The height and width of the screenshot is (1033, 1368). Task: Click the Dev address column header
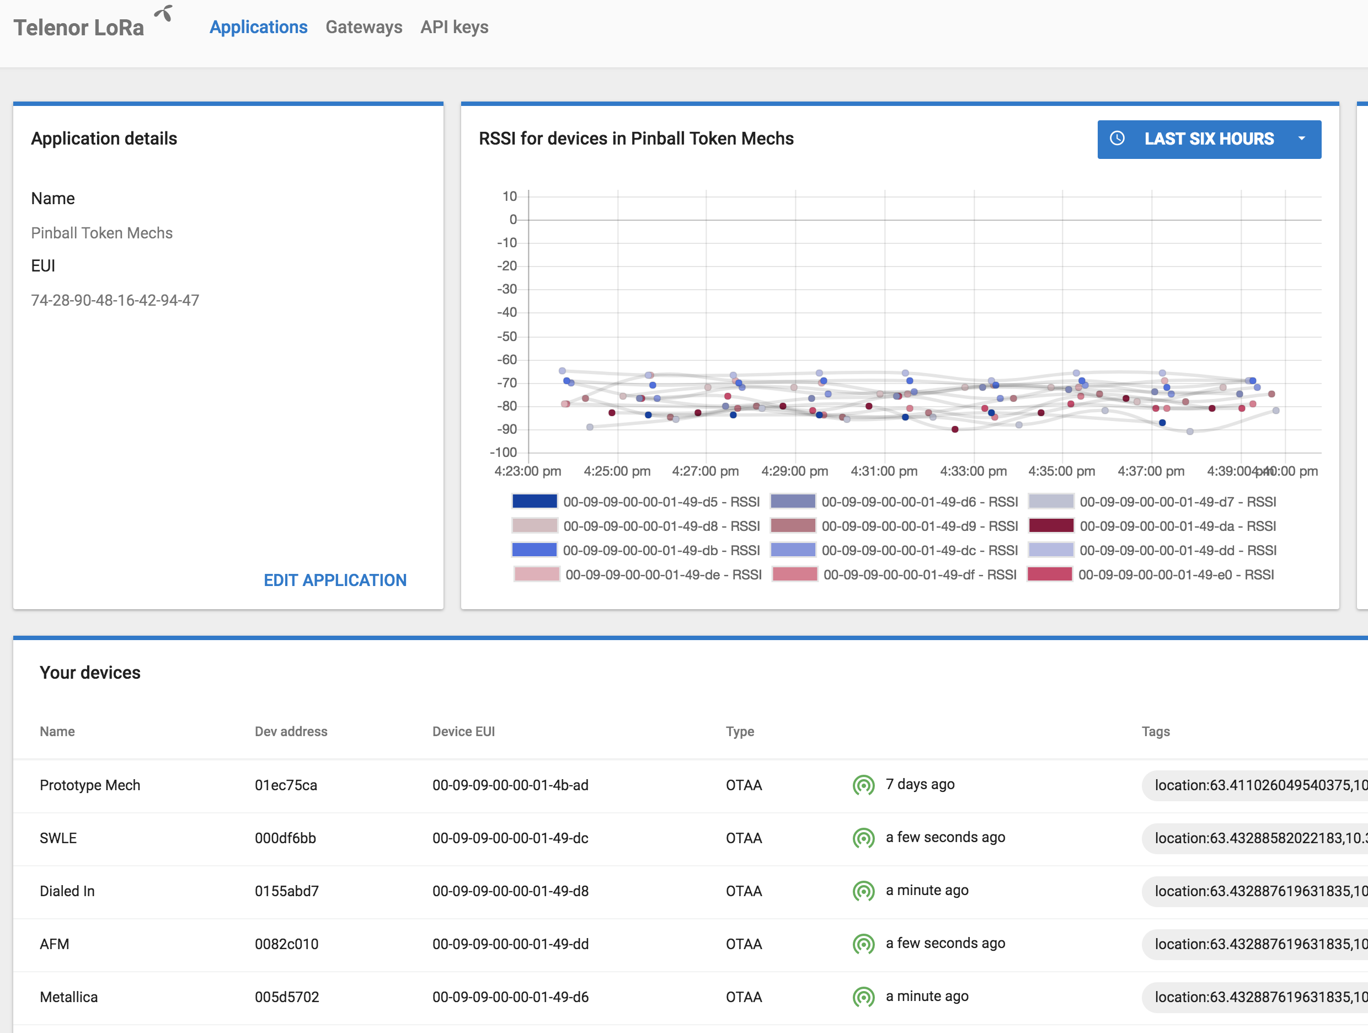pos(291,732)
